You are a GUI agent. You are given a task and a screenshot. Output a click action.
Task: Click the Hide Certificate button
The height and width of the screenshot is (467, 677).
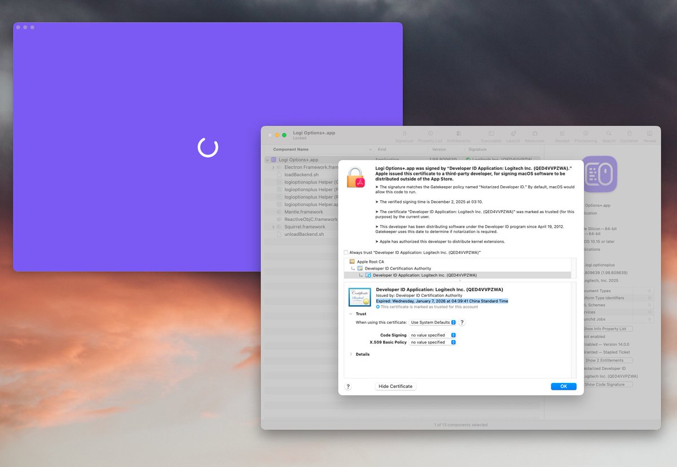[395, 386]
